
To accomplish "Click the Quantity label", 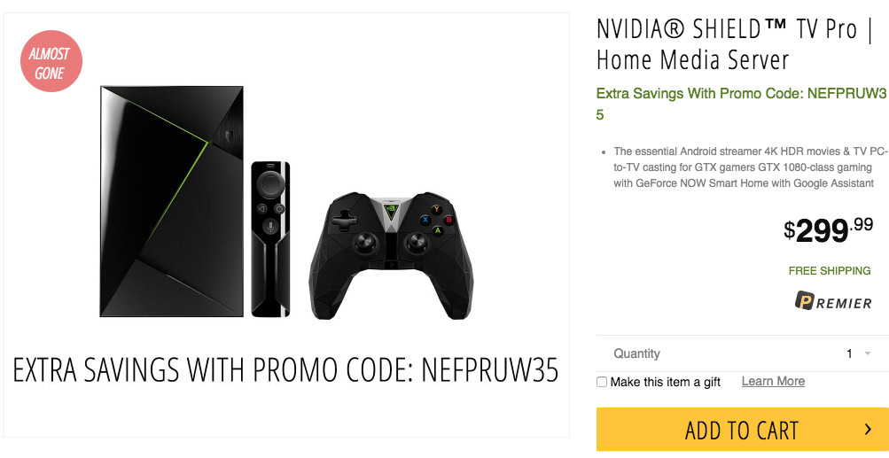I will (x=636, y=353).
